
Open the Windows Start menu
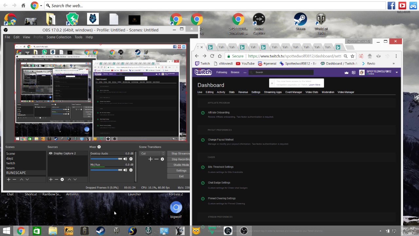point(6,231)
